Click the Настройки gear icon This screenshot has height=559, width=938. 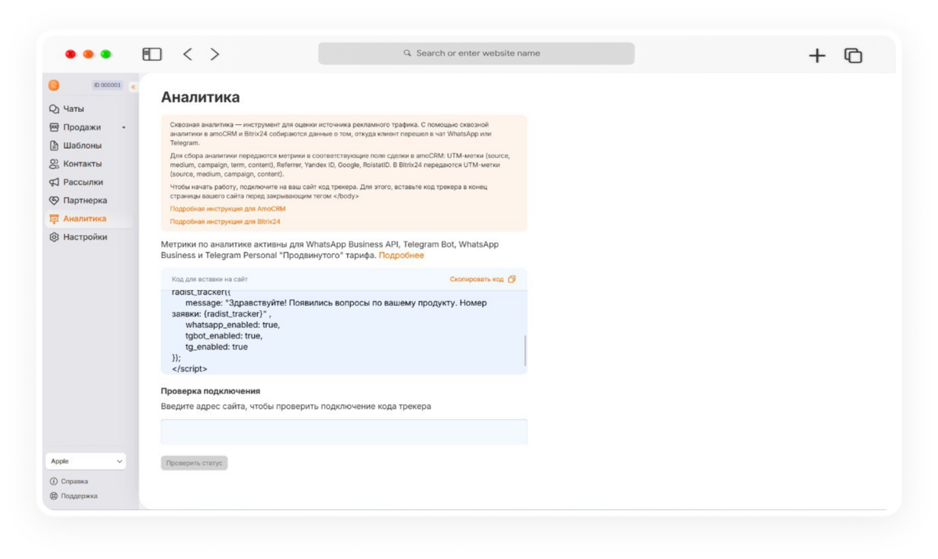coord(54,237)
